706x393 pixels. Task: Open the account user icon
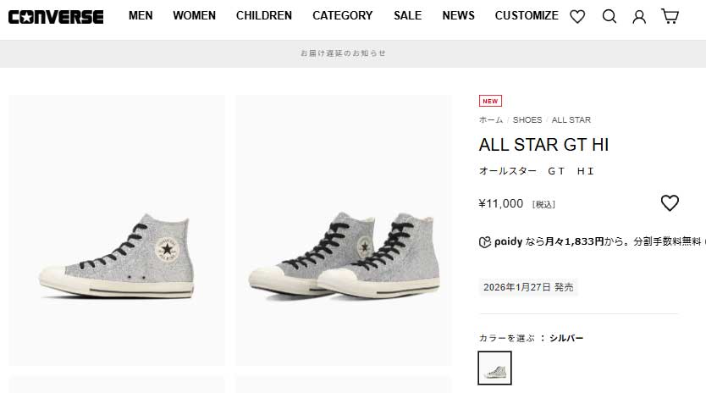[639, 16]
